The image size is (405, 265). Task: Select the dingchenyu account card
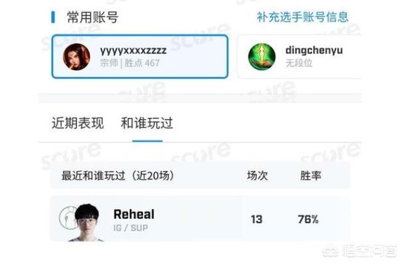[300, 57]
